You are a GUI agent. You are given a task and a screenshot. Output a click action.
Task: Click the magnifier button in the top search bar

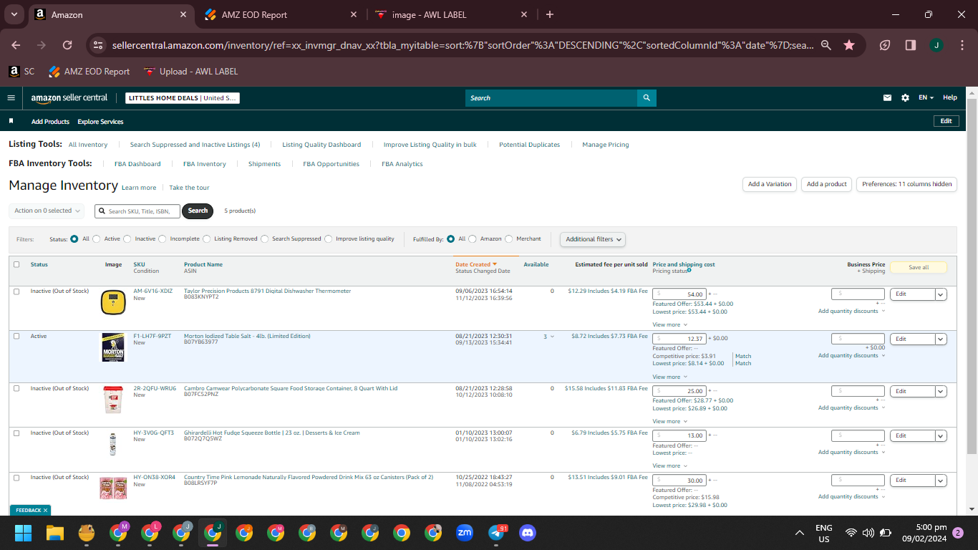(647, 98)
